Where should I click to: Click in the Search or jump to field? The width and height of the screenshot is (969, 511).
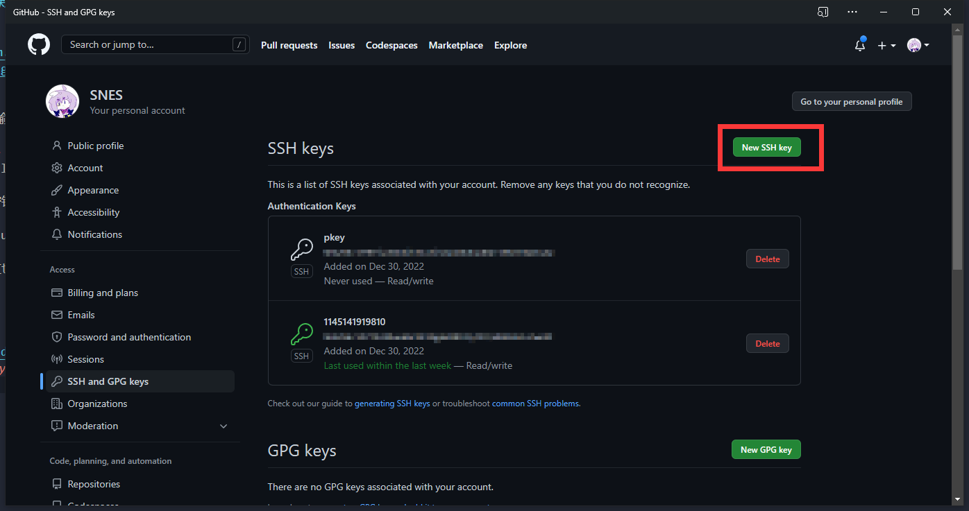pos(149,45)
